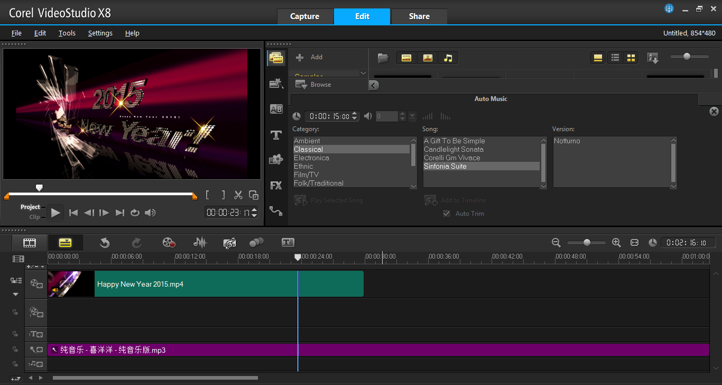
Task: Select Clip play mode
Action: click(34, 217)
